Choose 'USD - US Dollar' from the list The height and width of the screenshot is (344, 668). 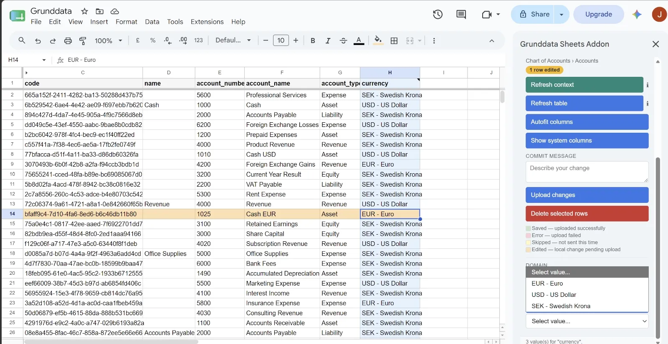coord(587,295)
